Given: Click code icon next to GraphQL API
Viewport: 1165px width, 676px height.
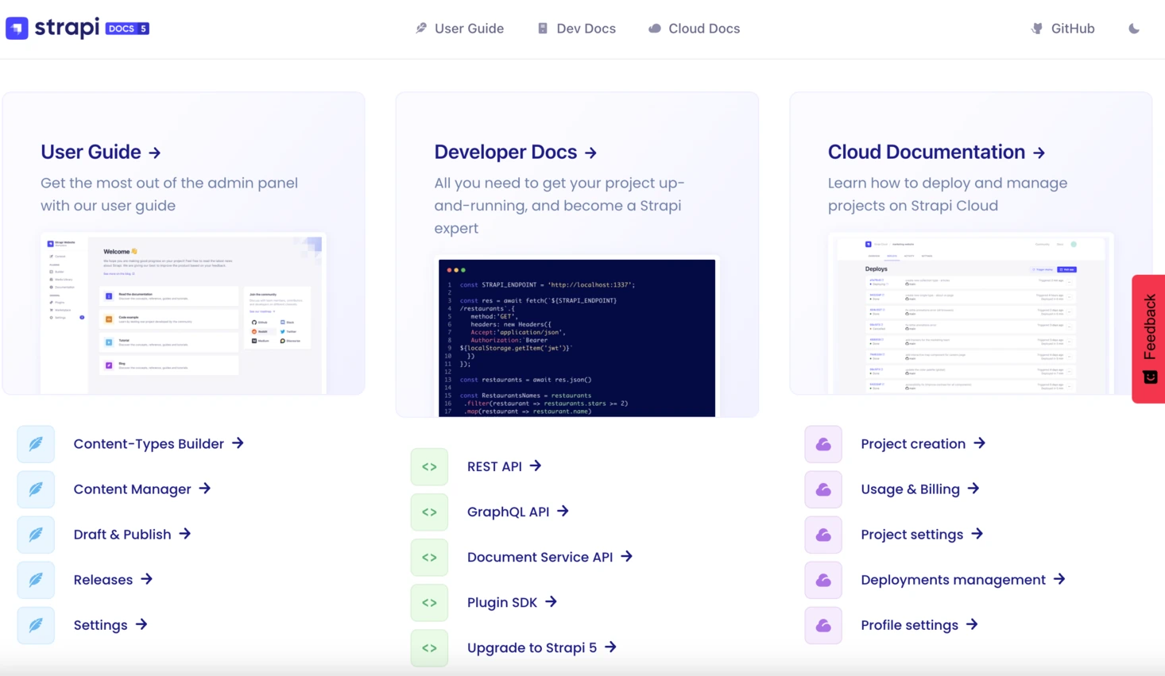Looking at the screenshot, I should (x=429, y=512).
